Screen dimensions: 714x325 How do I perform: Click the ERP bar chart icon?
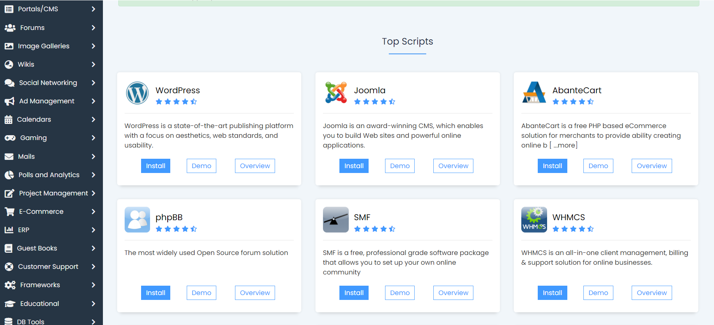pyautogui.click(x=9, y=230)
